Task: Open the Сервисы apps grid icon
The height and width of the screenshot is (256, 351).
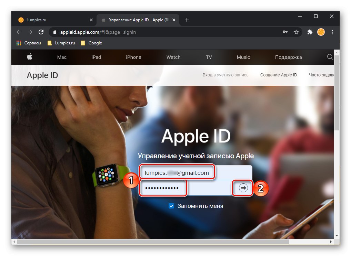Action: coord(18,43)
